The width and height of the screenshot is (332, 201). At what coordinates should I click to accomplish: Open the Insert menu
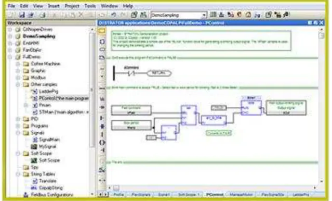pos(54,6)
